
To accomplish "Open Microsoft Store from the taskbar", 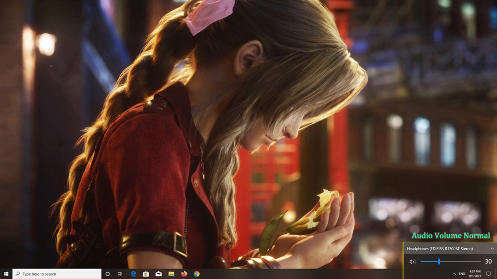I will pos(146,274).
